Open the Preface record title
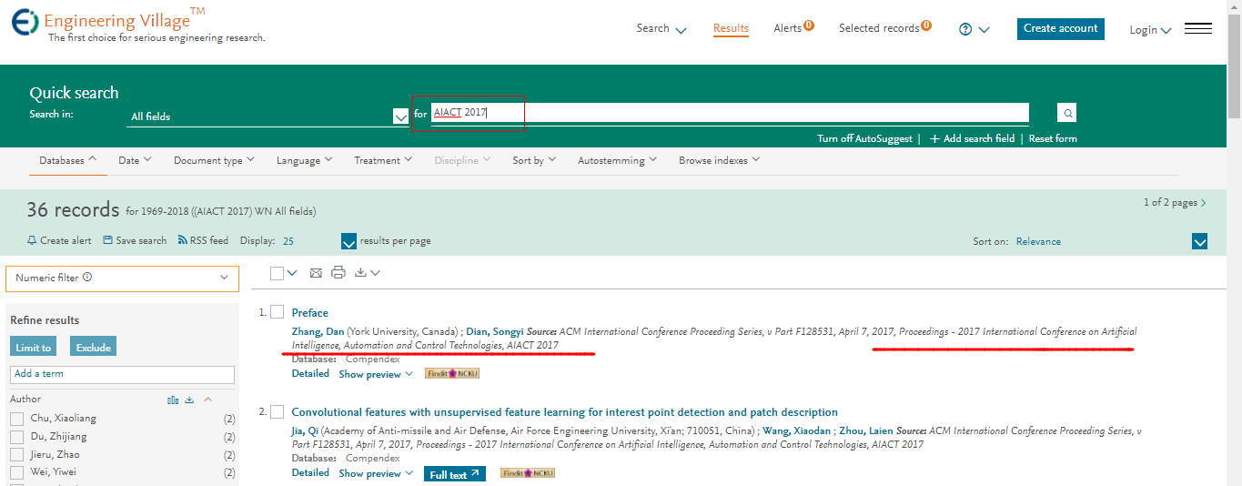Screen dimensions: 1242x486 (309, 312)
